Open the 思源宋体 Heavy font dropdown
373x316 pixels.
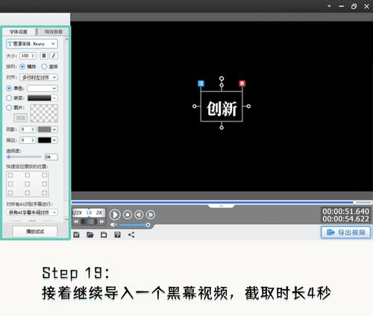point(32,44)
